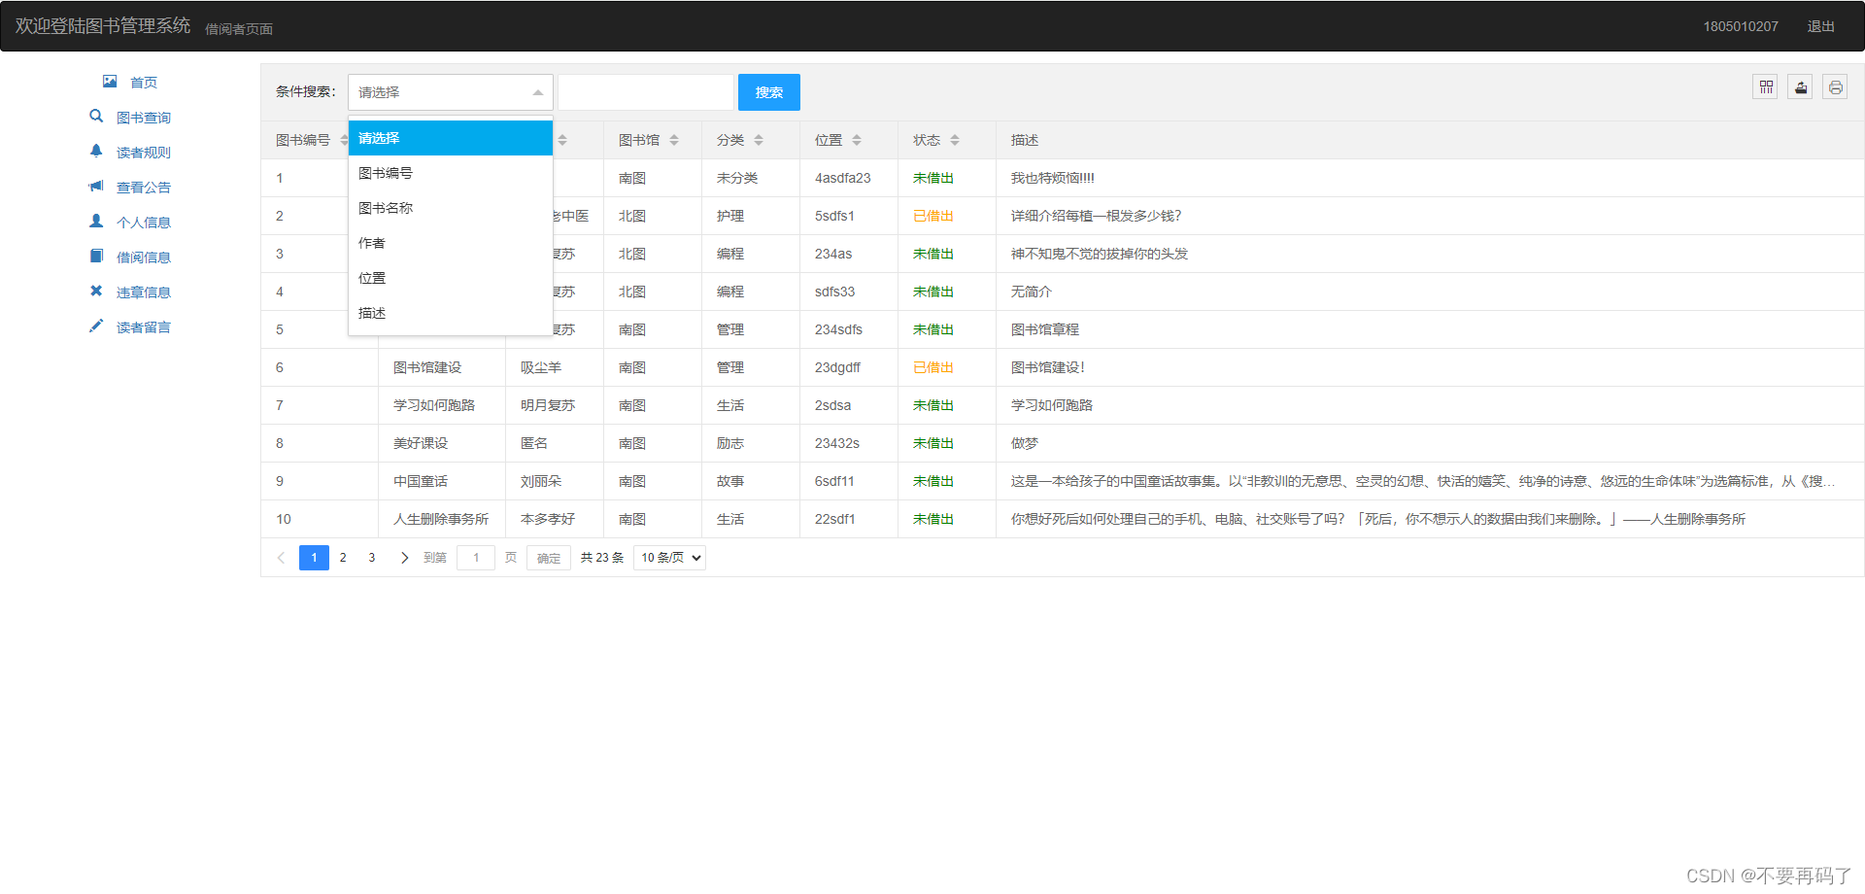Click the table export icon

point(1801,87)
